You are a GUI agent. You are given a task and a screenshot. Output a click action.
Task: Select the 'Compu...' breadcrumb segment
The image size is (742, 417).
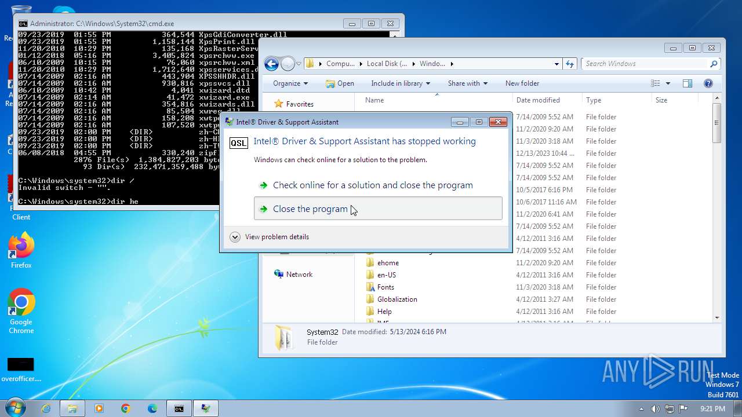[340, 64]
